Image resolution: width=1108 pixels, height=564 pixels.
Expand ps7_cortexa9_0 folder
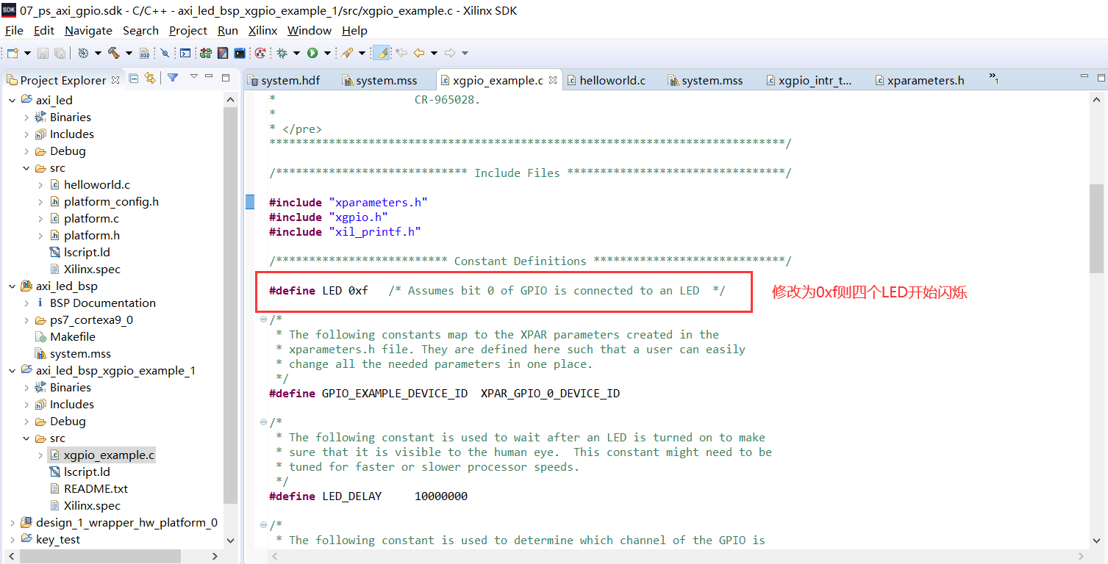pyautogui.click(x=26, y=319)
